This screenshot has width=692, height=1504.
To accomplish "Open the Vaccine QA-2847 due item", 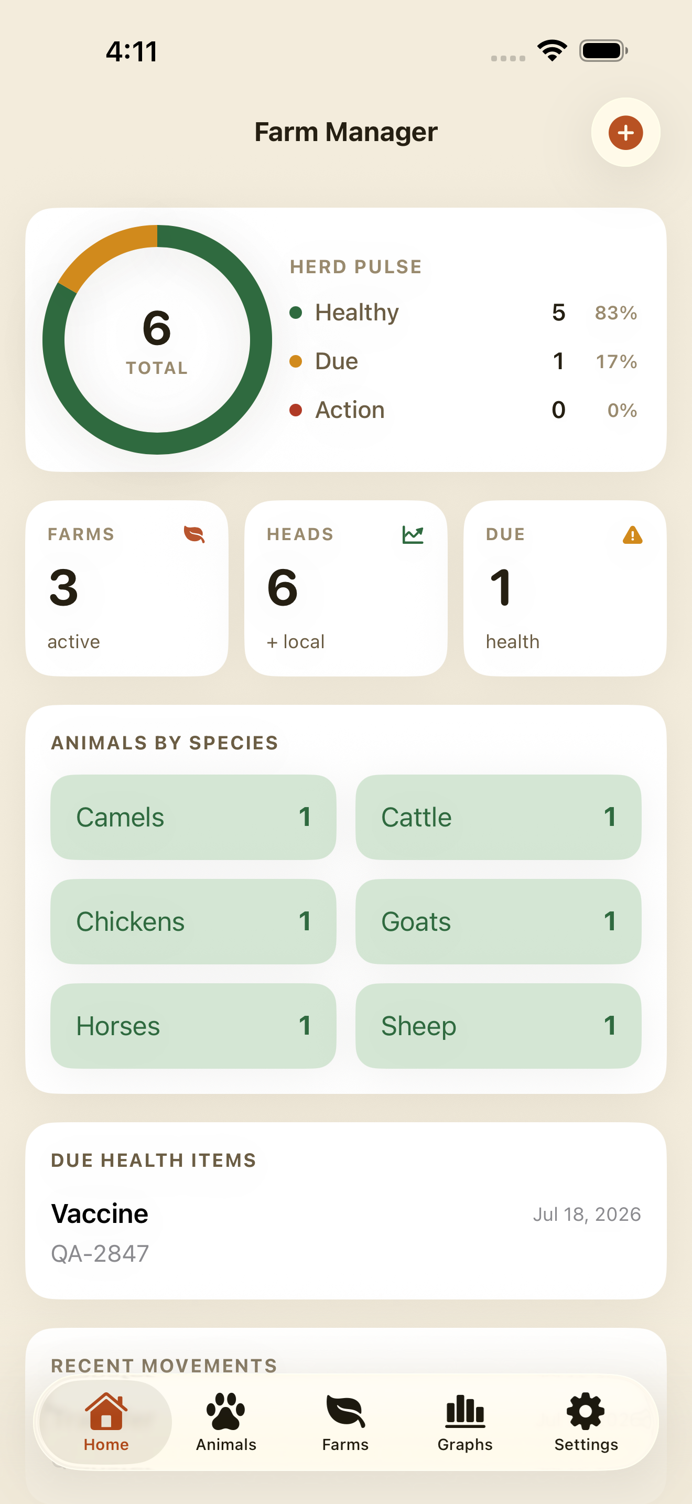I will click(346, 1232).
